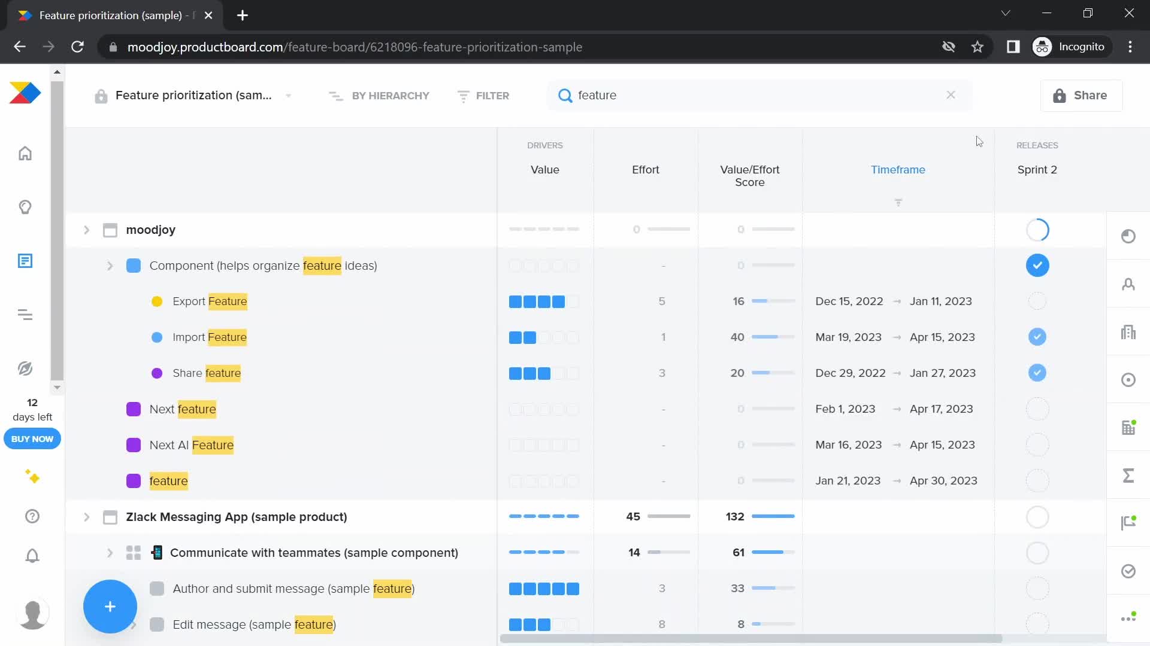
Task: Select the Sprint 2 release column header
Action: click(1037, 170)
